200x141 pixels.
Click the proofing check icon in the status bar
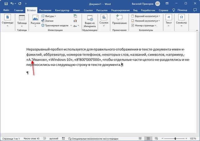[x=45, y=138]
